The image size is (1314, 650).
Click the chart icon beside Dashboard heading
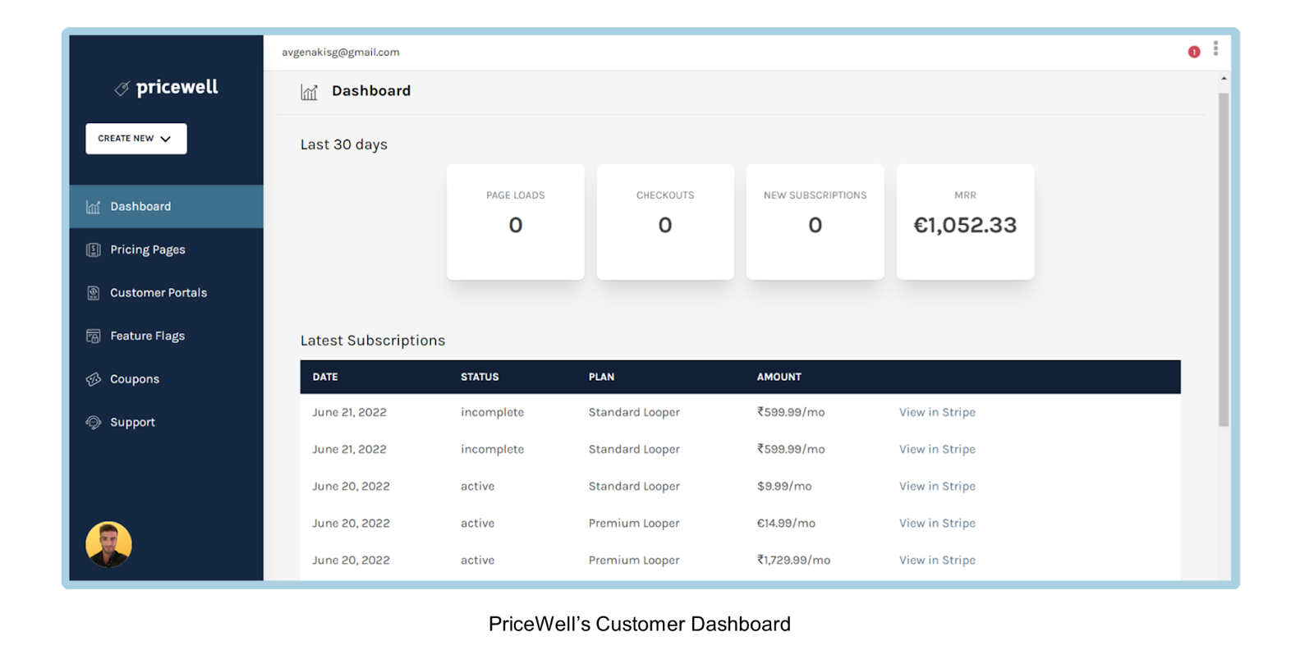coord(309,92)
